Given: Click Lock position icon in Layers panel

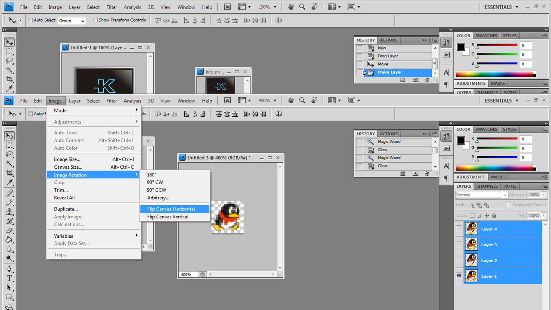Looking at the screenshot, I should (x=487, y=215).
